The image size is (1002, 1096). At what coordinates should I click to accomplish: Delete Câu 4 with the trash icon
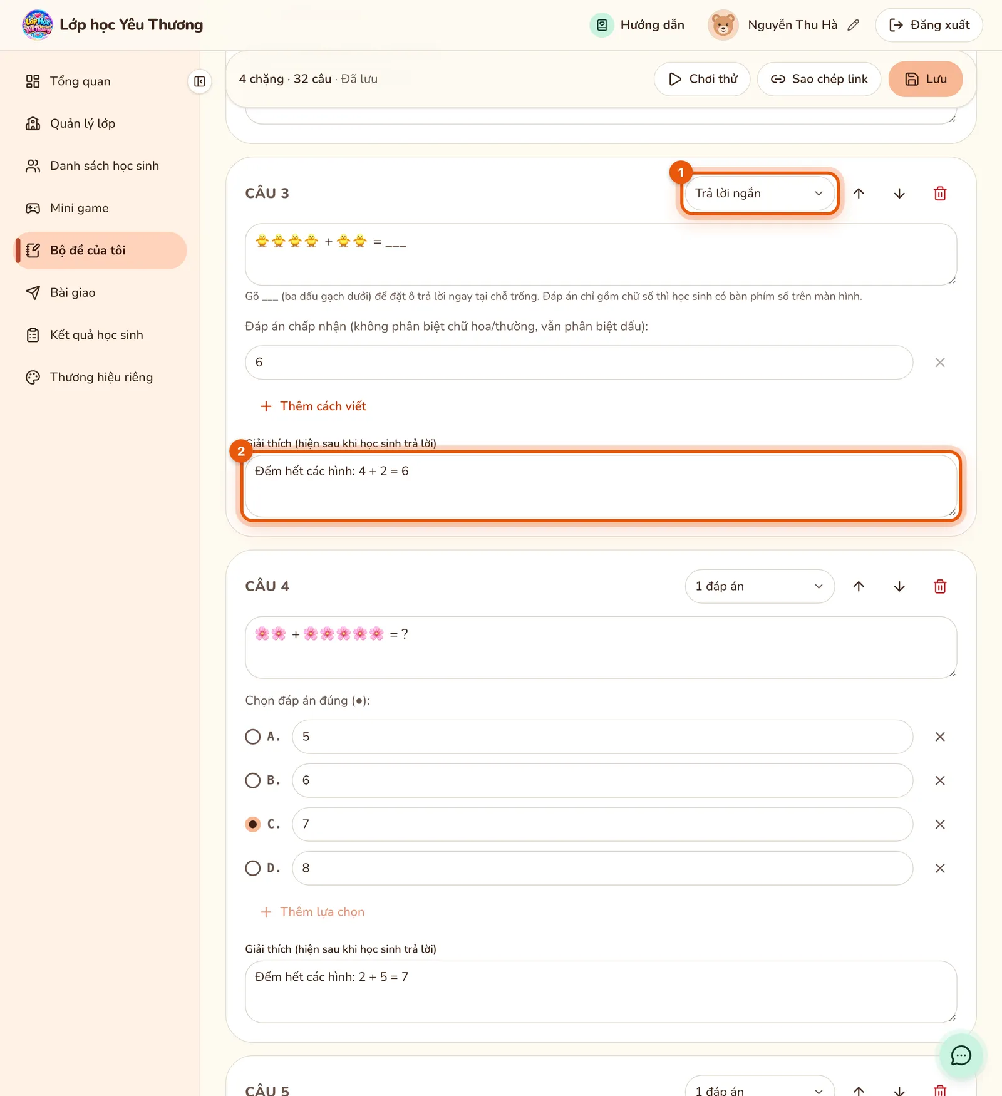(x=940, y=586)
